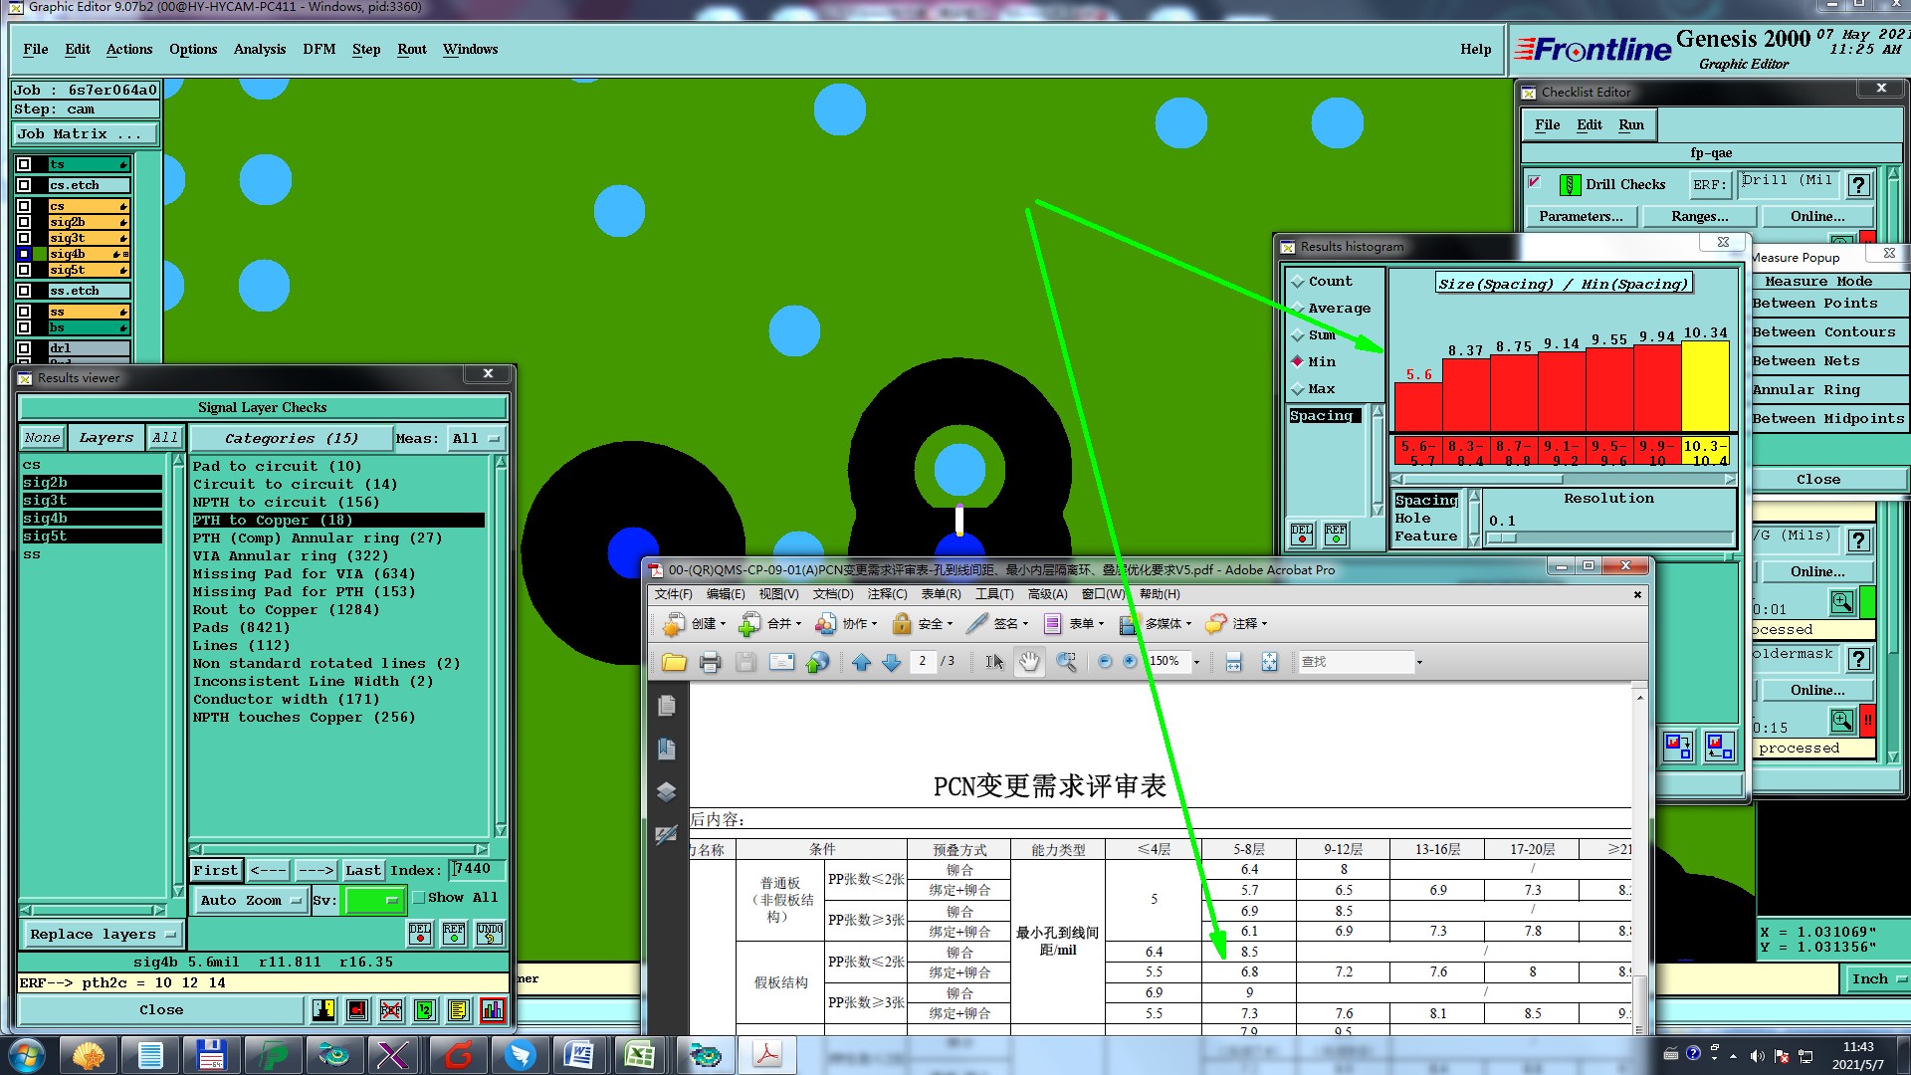The height and width of the screenshot is (1075, 1911).
Task: Click Acrobat zoom in plus icon
Action: [1130, 662]
